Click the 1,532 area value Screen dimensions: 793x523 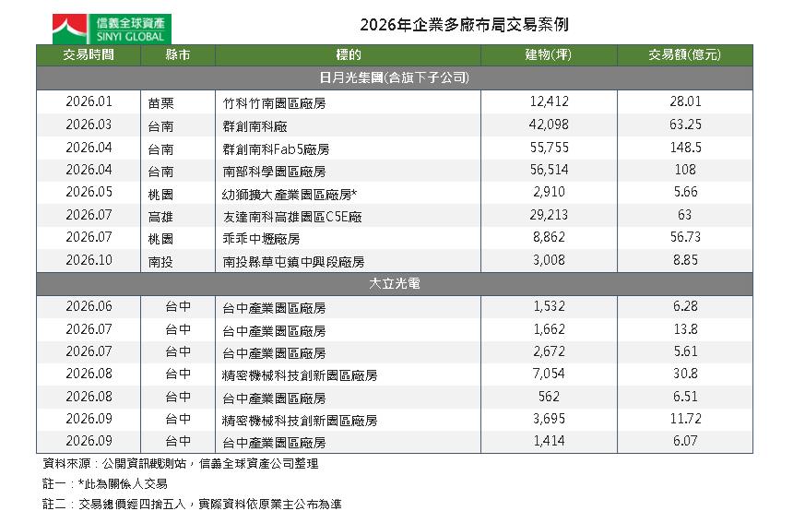(550, 306)
